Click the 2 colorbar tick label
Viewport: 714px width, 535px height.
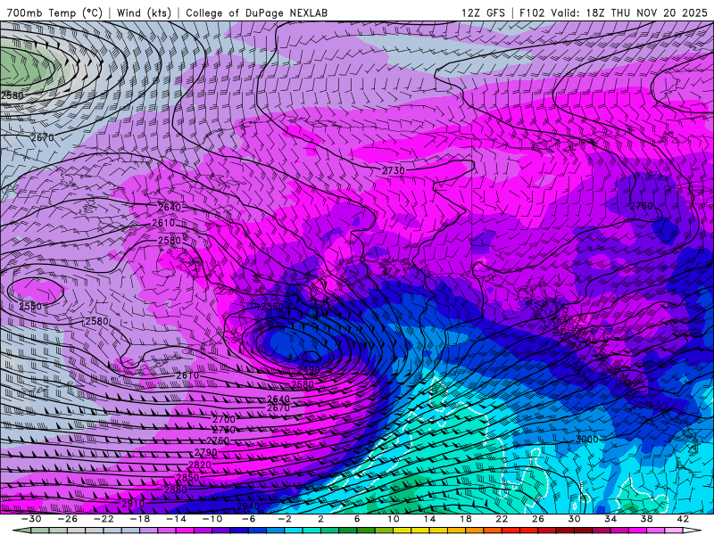(320, 519)
